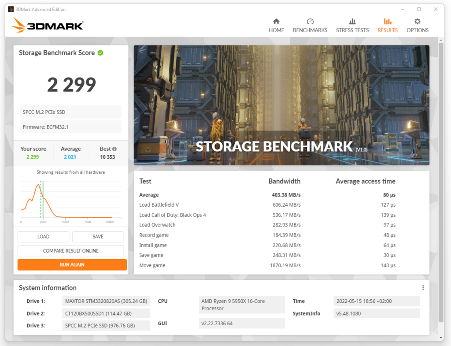Click the score distribution chart
The image size is (451, 346).
coord(71,202)
